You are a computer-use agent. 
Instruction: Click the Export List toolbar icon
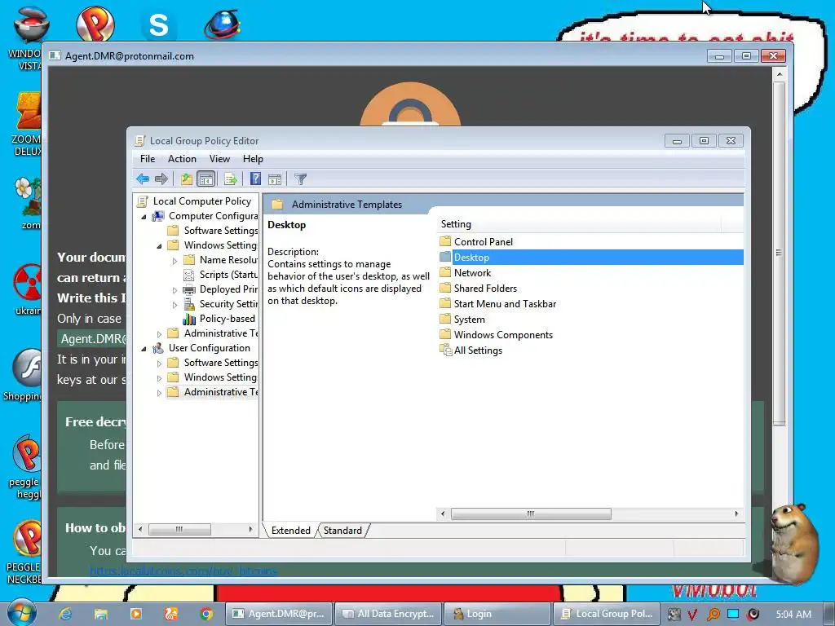[x=231, y=179]
